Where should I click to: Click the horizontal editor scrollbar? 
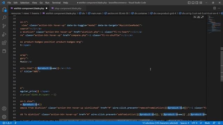pyautogui.click(x=105, y=120)
